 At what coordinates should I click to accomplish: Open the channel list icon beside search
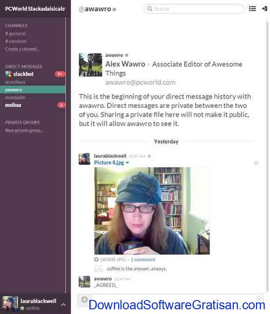click(252, 8)
